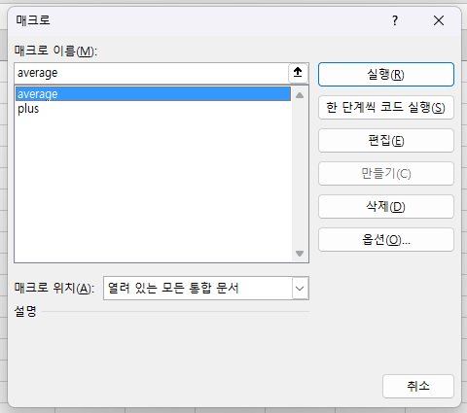Click 한 단계씩 코드 실행(S) button
The image size is (467, 413).
pyautogui.click(x=386, y=108)
